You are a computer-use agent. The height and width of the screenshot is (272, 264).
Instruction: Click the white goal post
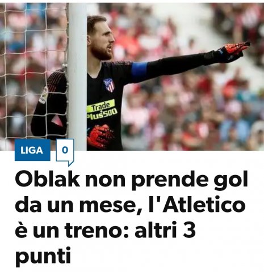coord(77,76)
